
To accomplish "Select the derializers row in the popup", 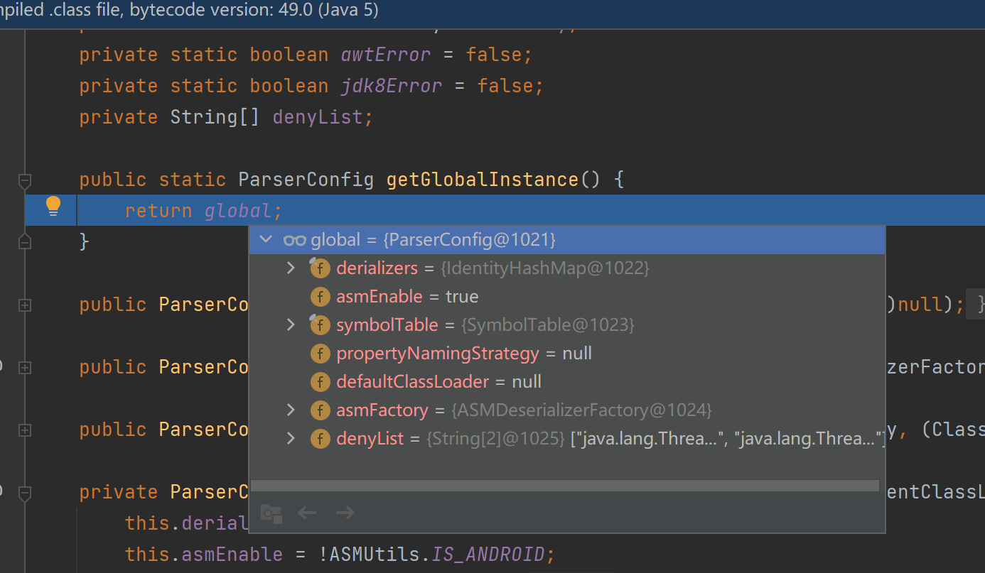I will [567, 268].
